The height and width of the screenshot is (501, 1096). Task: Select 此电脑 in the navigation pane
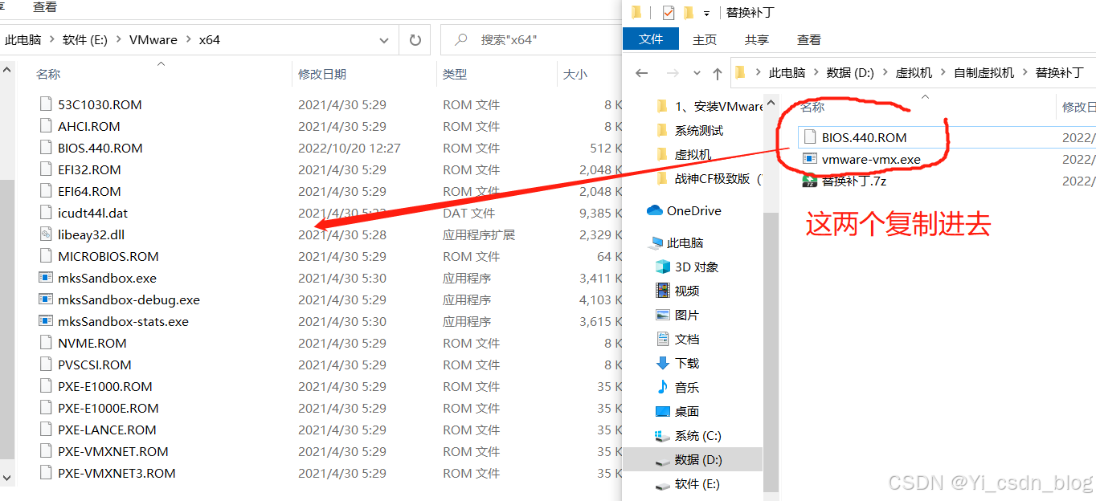coord(677,242)
